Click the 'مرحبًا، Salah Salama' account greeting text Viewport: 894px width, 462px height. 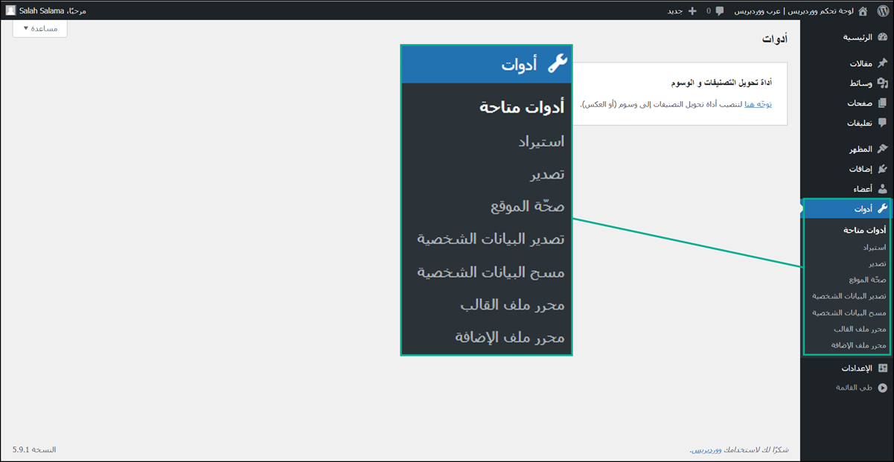pyautogui.click(x=54, y=10)
